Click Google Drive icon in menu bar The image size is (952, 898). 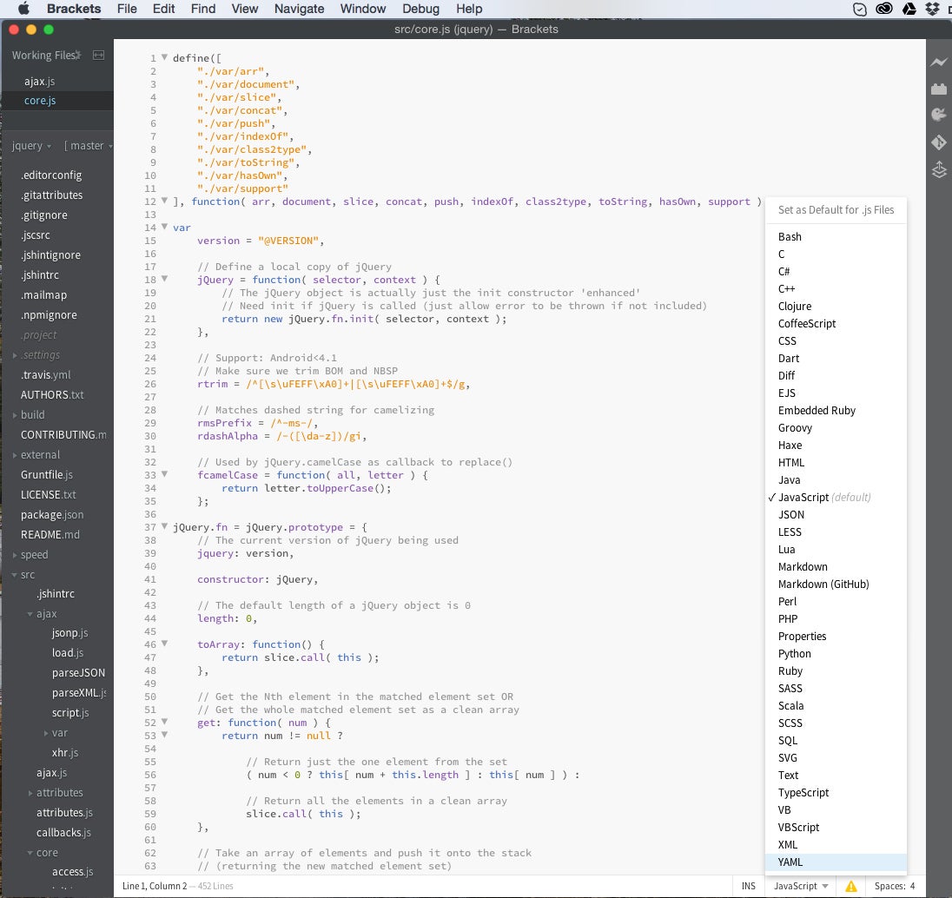[x=909, y=9]
